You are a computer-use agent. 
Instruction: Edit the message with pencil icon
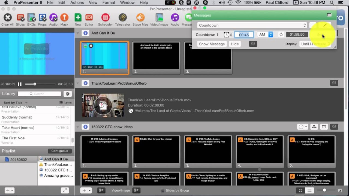(x=325, y=25)
